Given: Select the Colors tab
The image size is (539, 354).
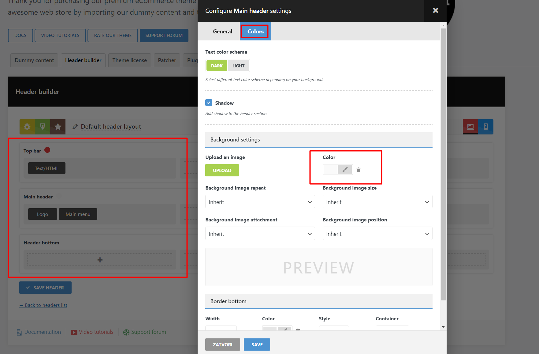Looking at the screenshot, I should tap(255, 31).
